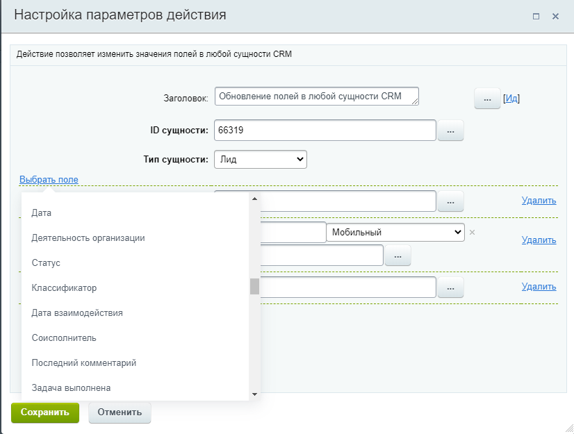
Task: Close the dialog with the header × button
Action: tap(555, 16)
